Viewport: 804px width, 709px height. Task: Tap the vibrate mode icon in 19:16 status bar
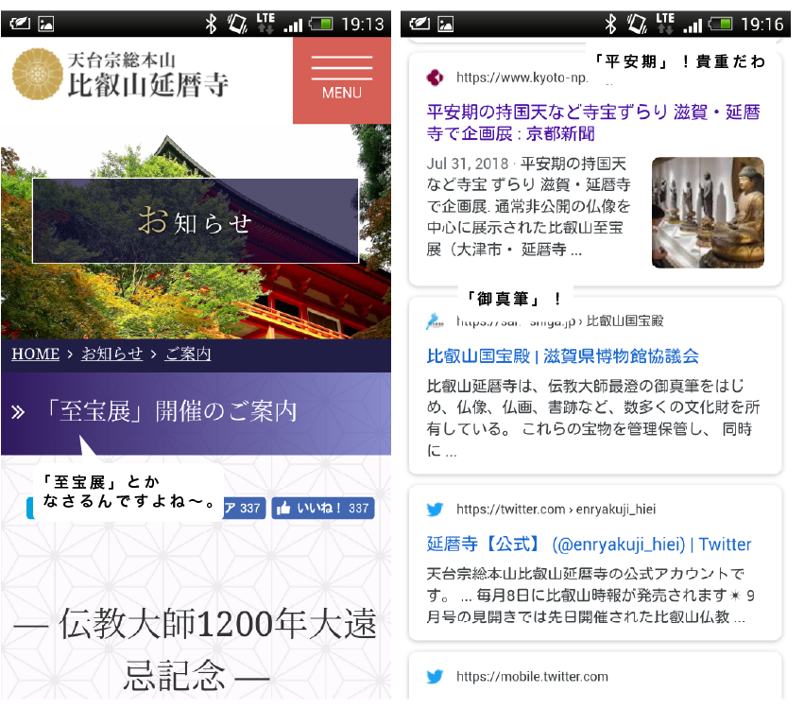[637, 24]
